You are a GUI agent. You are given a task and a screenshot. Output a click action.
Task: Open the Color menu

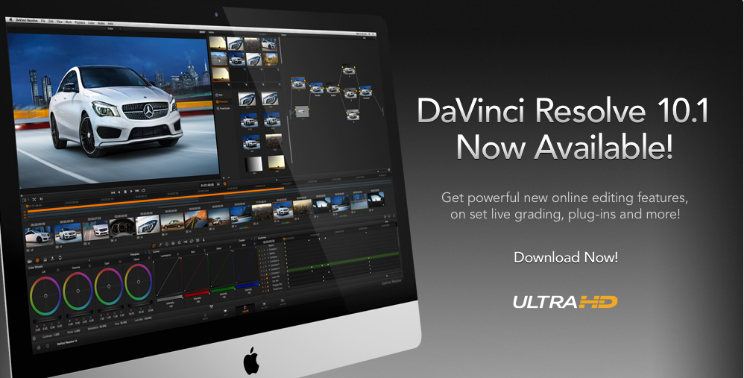click(x=91, y=23)
